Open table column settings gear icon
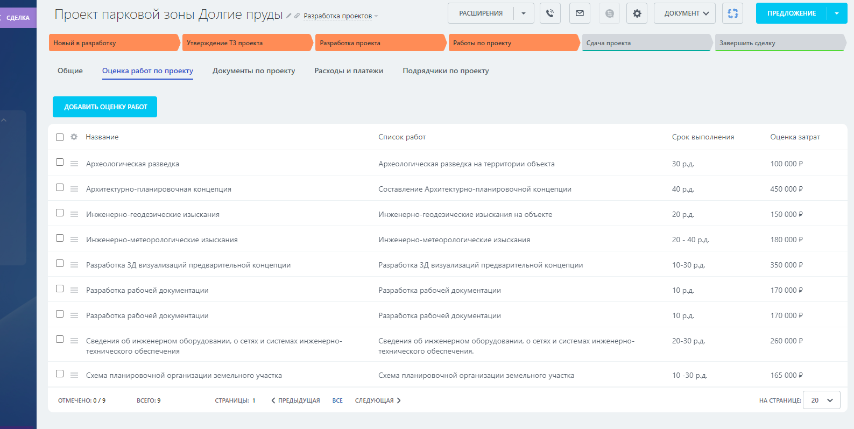The width and height of the screenshot is (854, 429). [74, 137]
